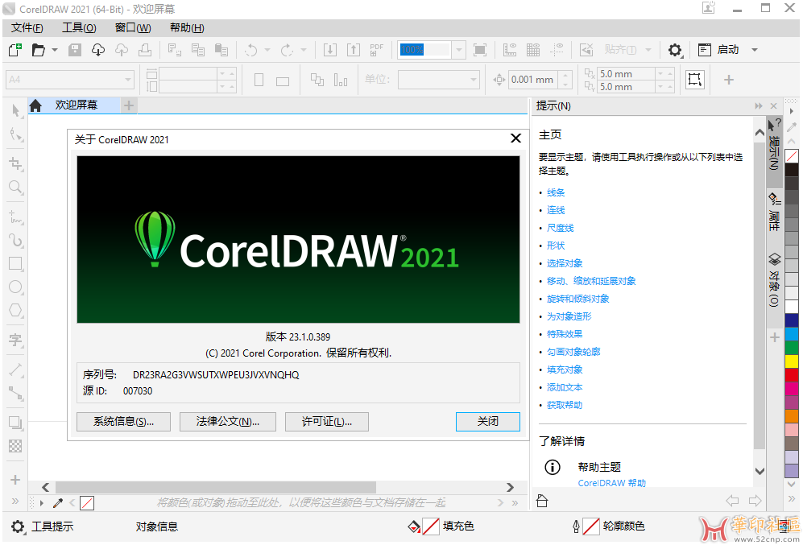
Task: Switch to the 欢迎屏幕 tab
Action: (x=77, y=105)
